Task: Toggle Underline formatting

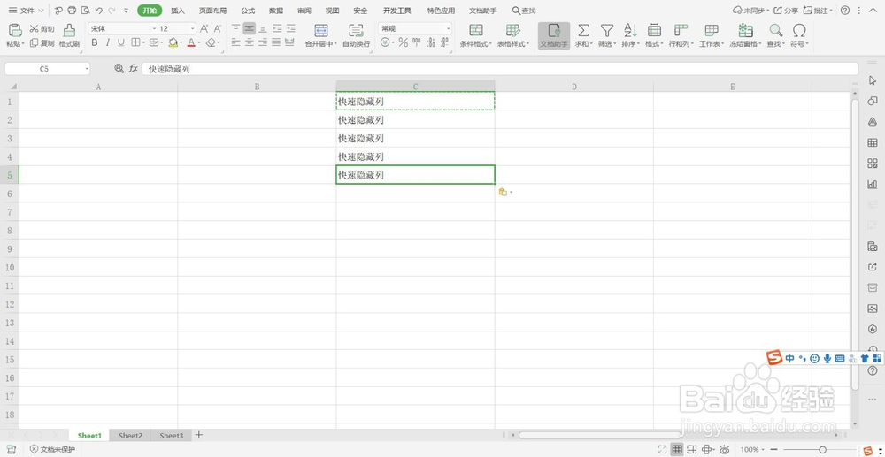Action: point(120,42)
